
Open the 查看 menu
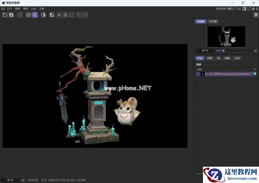(26, 9)
